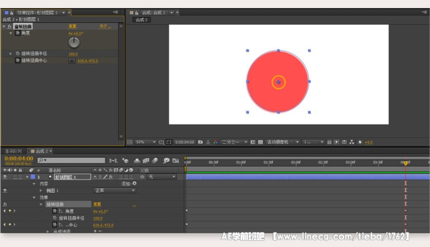Click the grid and guide options icon
This screenshot has width=430, height=247.
point(161,142)
